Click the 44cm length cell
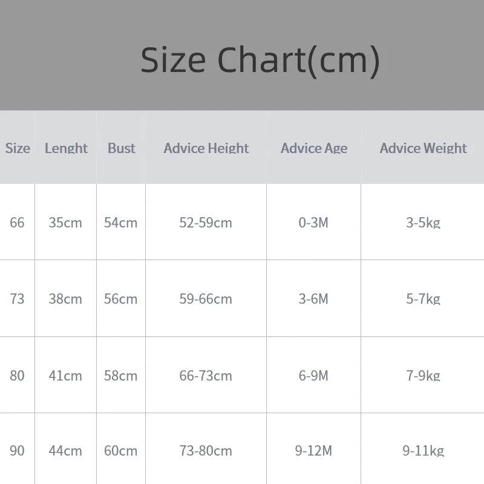The image size is (484, 484). click(65, 450)
